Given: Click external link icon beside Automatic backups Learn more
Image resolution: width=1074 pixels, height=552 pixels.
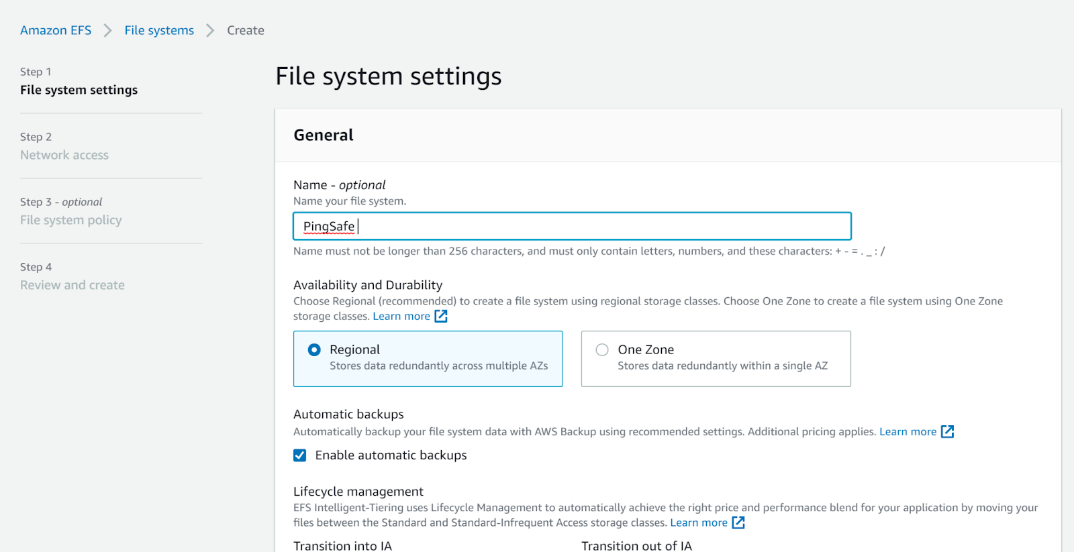Looking at the screenshot, I should point(947,431).
